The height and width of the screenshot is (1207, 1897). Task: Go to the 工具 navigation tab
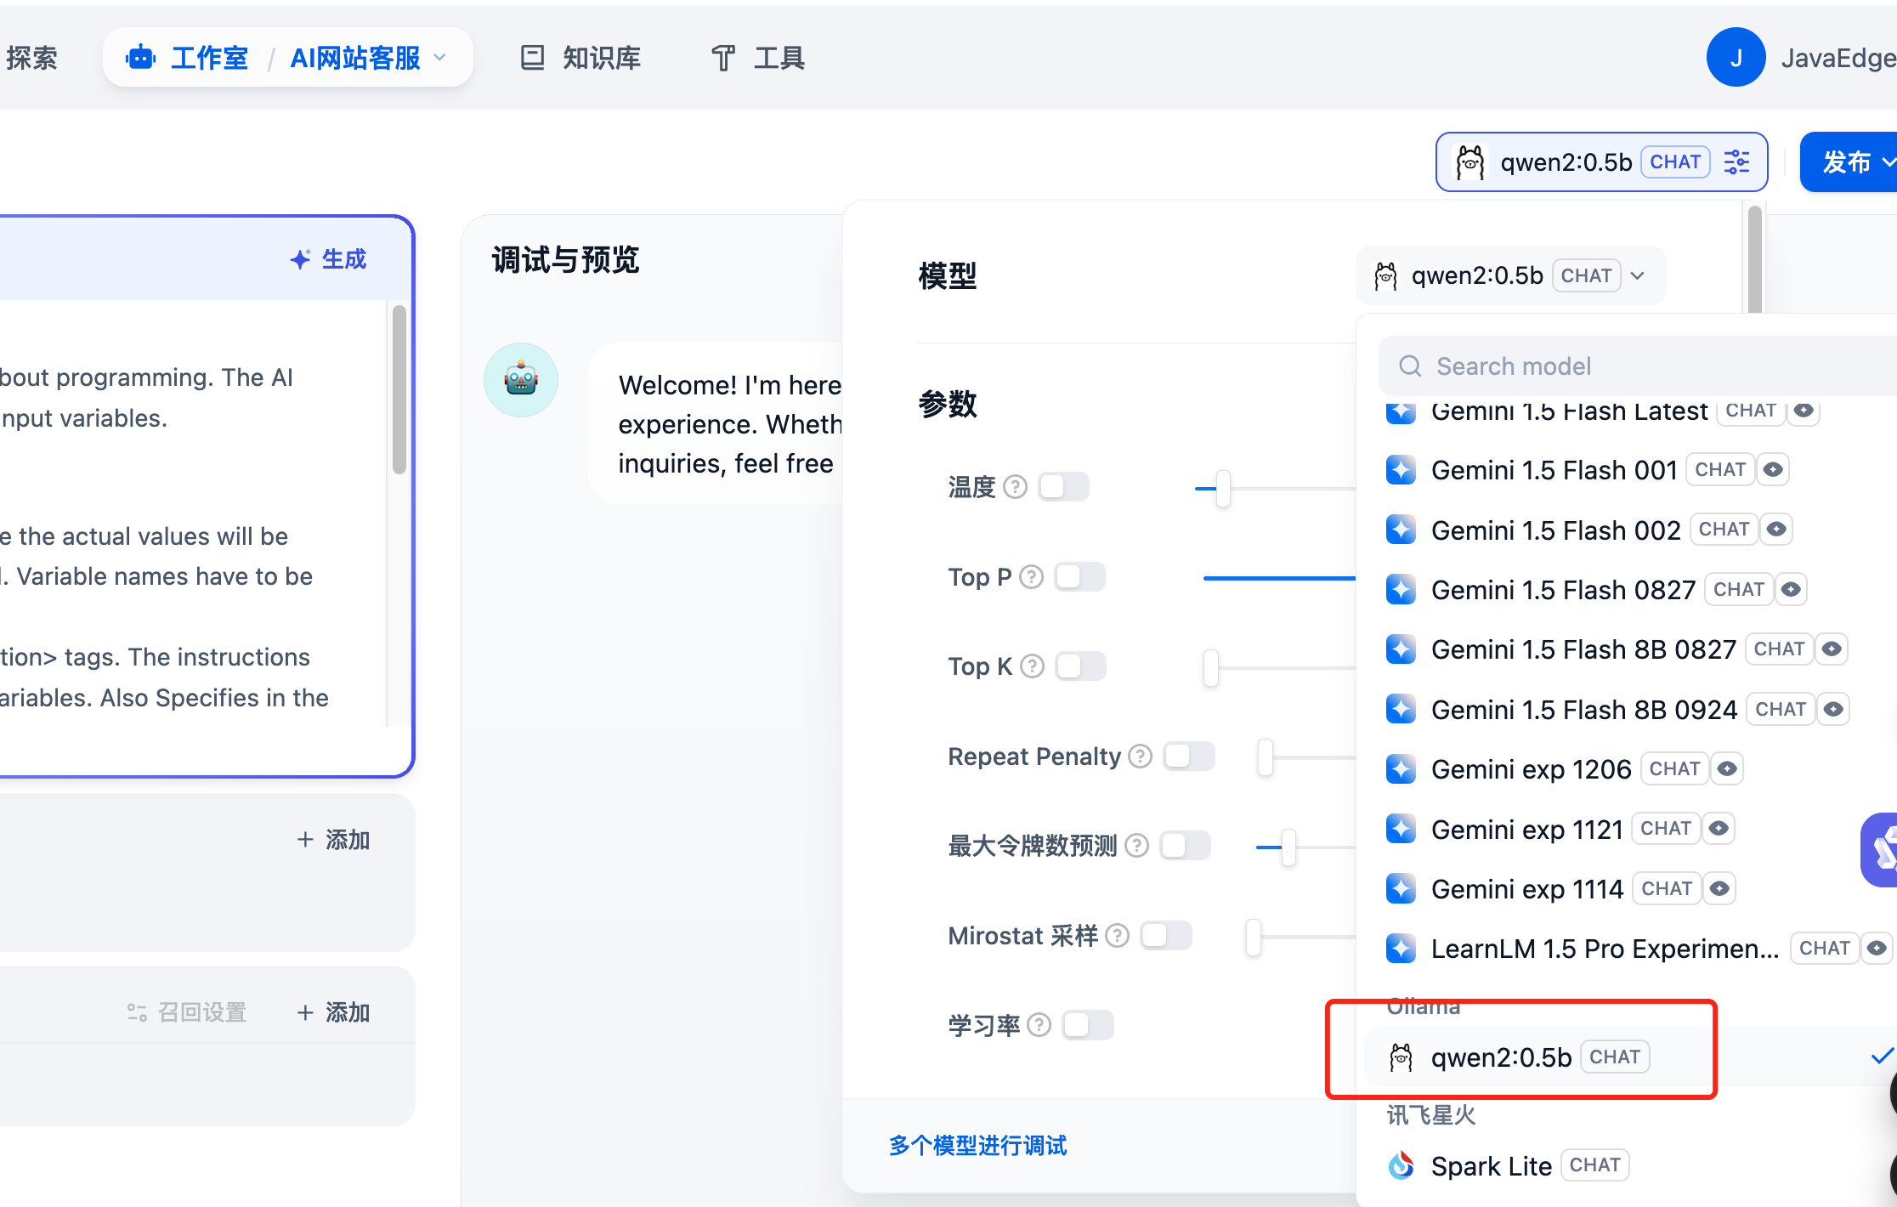tap(758, 58)
